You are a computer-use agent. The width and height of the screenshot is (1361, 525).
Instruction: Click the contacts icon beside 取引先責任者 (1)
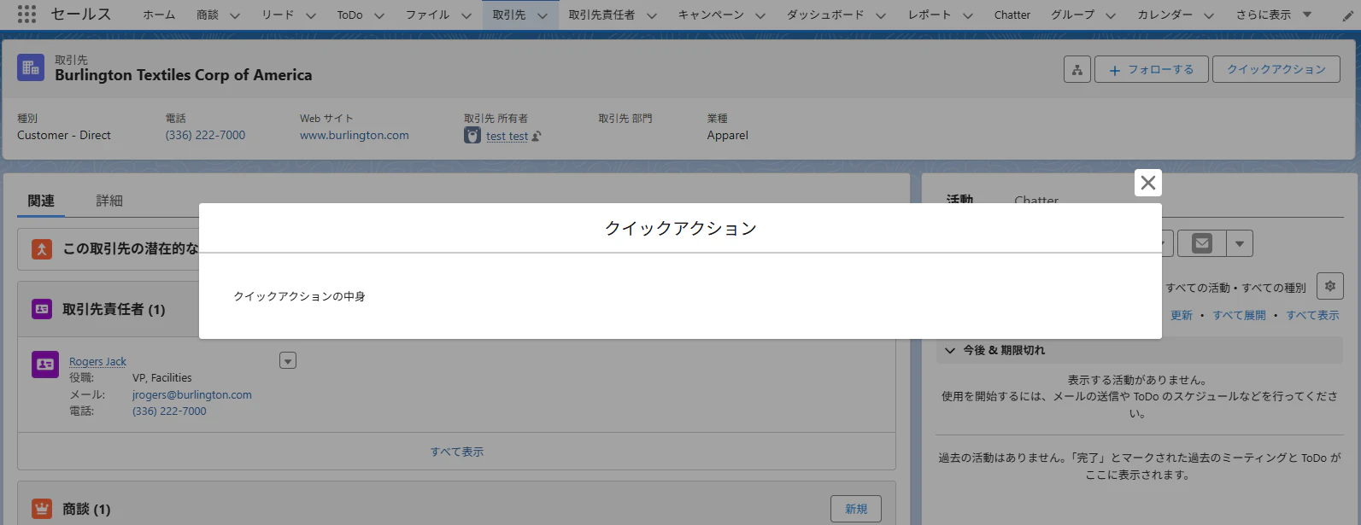(x=42, y=309)
